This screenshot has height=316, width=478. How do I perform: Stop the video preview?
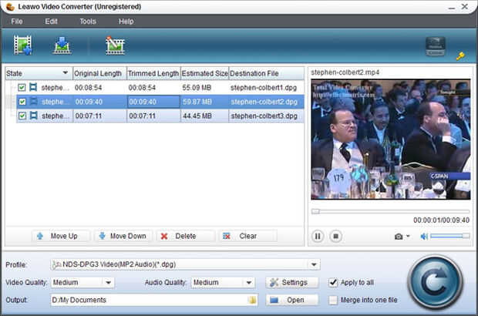335,236
